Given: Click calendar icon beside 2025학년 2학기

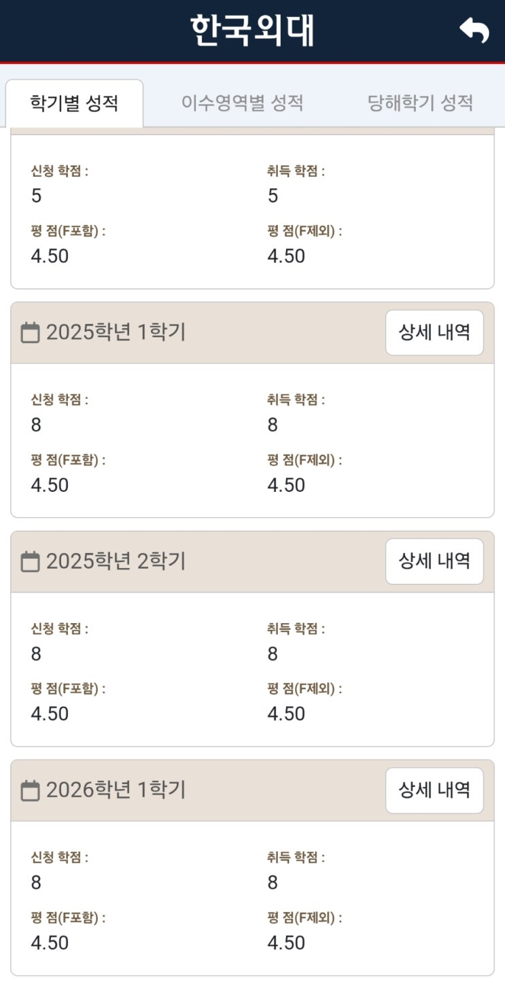Looking at the screenshot, I should coord(30,562).
